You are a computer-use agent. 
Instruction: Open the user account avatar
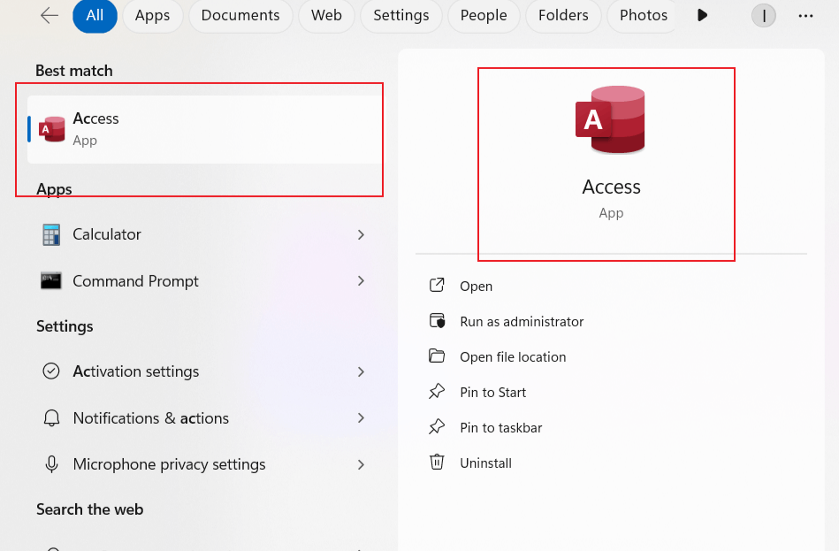pyautogui.click(x=764, y=16)
